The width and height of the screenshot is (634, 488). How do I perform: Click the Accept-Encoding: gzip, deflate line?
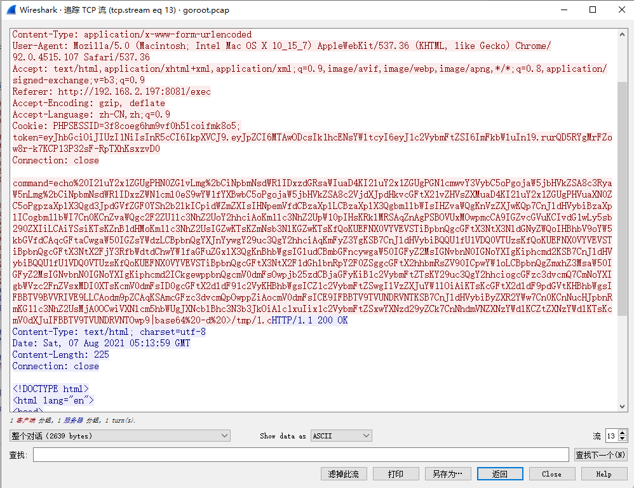[88, 103]
